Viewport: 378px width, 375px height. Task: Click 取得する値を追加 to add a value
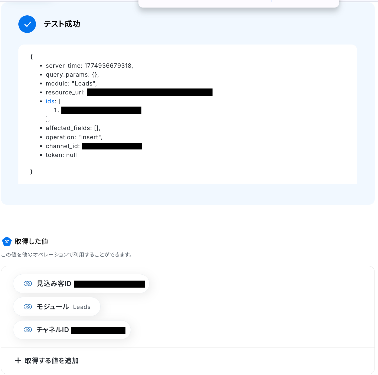coord(51,361)
